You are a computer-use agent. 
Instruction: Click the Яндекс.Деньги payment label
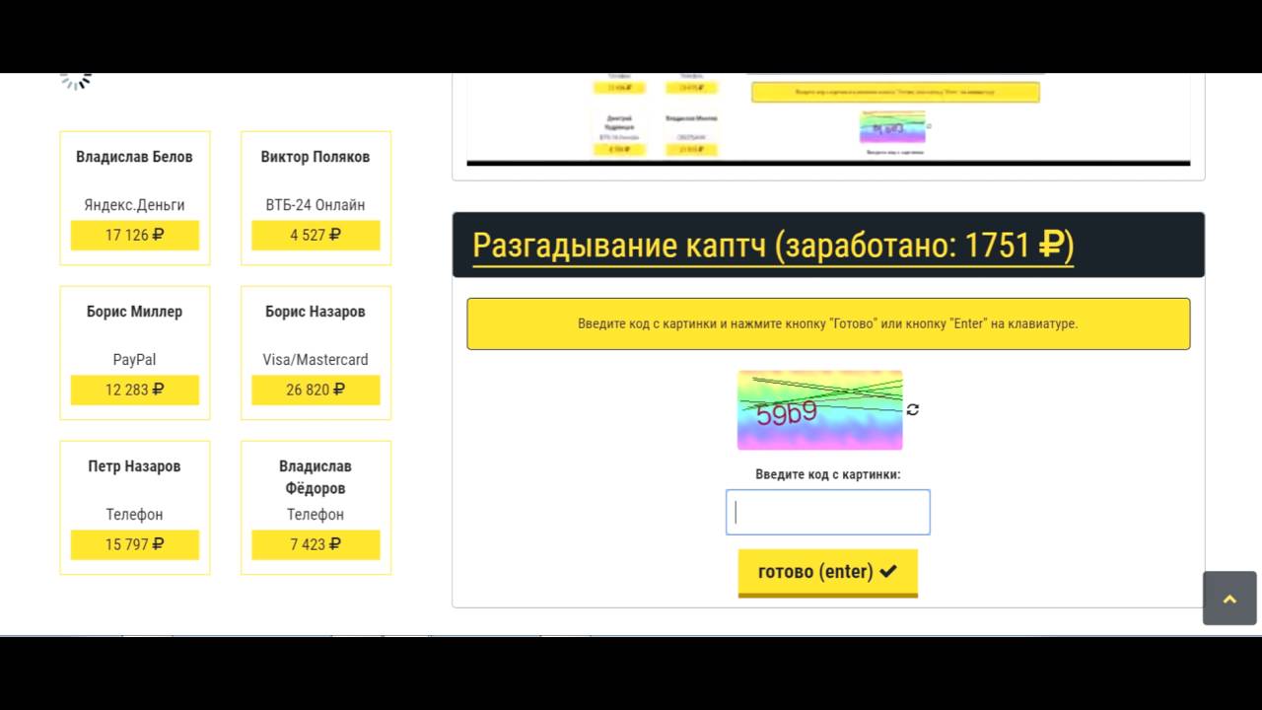[134, 205]
